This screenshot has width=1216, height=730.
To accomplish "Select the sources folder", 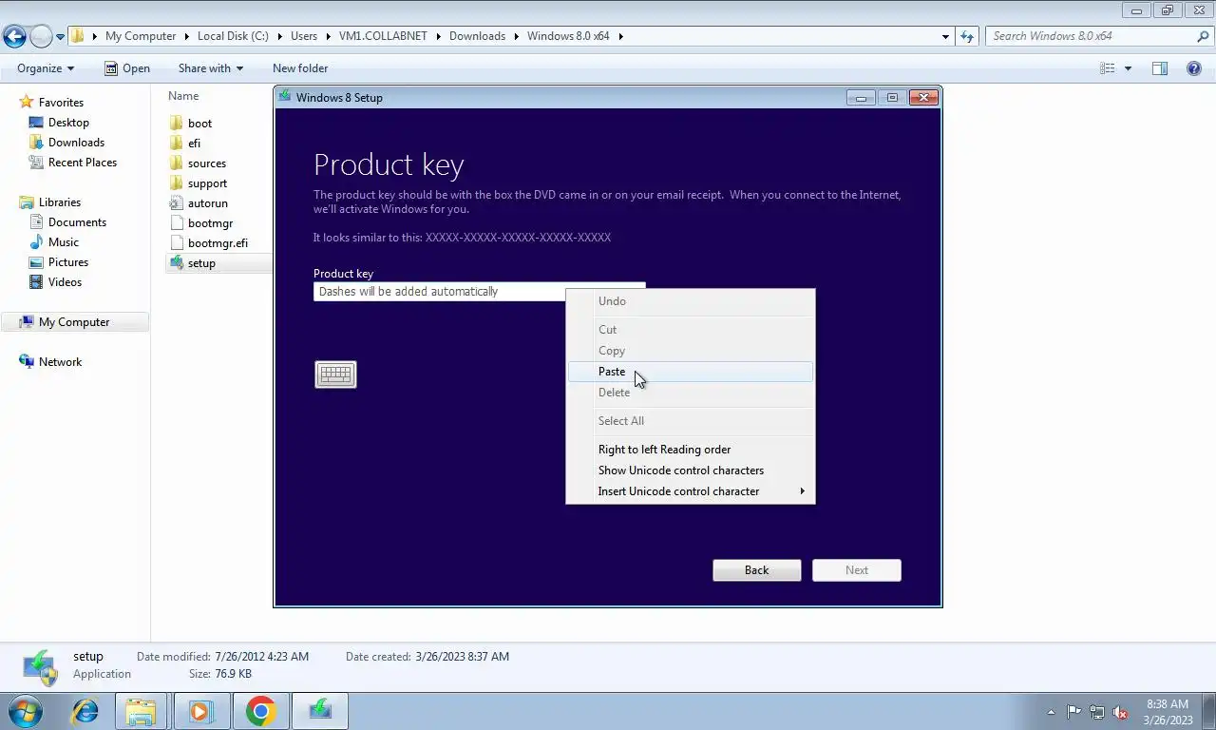I will (206, 163).
